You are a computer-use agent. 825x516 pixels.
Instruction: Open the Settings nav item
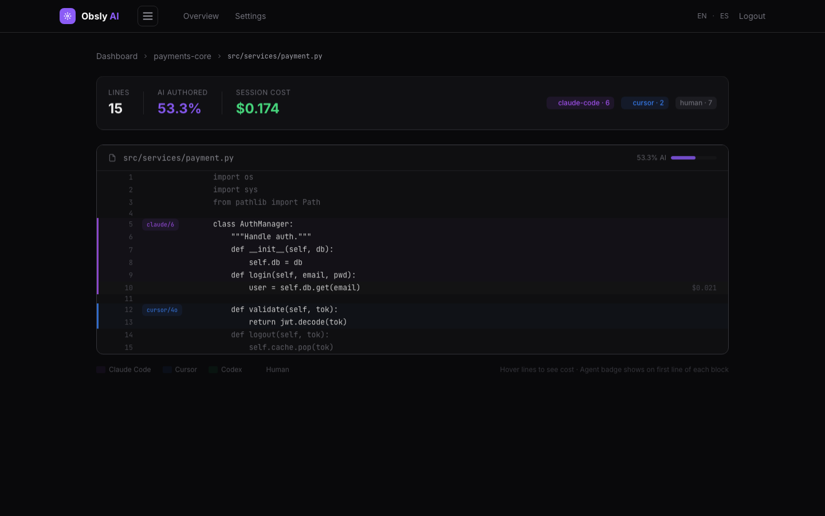click(x=250, y=16)
